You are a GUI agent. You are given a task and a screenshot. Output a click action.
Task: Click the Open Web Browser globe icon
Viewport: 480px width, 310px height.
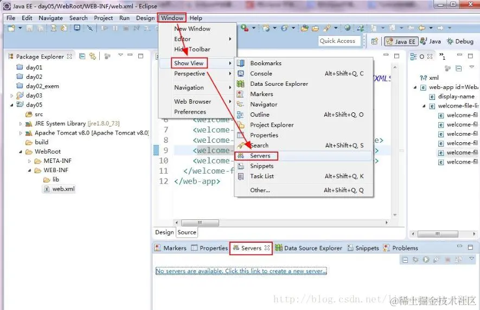pos(348,28)
